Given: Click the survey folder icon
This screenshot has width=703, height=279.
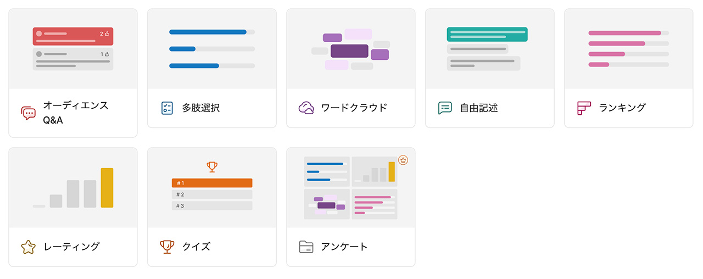Looking at the screenshot, I should click(x=306, y=247).
